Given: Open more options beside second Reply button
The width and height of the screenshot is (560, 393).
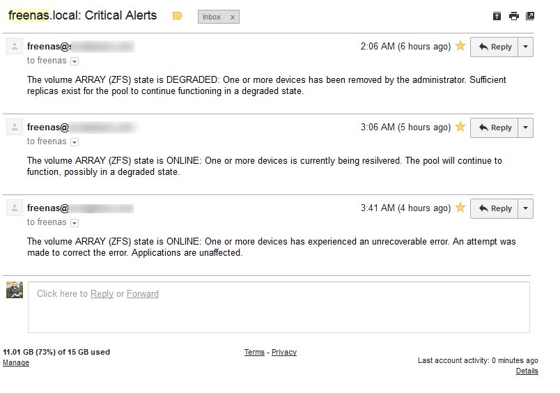Looking at the screenshot, I should click(x=525, y=128).
